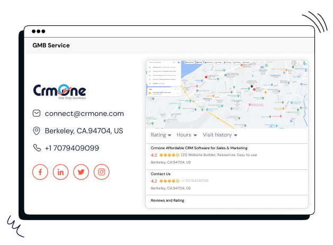Expand the Rating dropdown

click(x=161, y=135)
